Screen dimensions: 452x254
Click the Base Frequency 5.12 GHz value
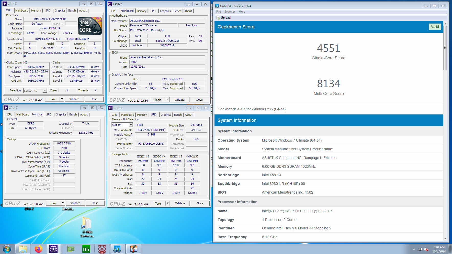coord(269,237)
